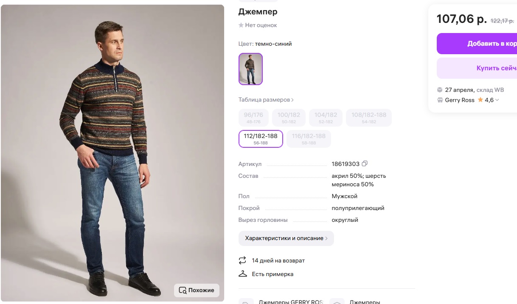
Task: Click the hanger fitting icon
Action: 243,274
